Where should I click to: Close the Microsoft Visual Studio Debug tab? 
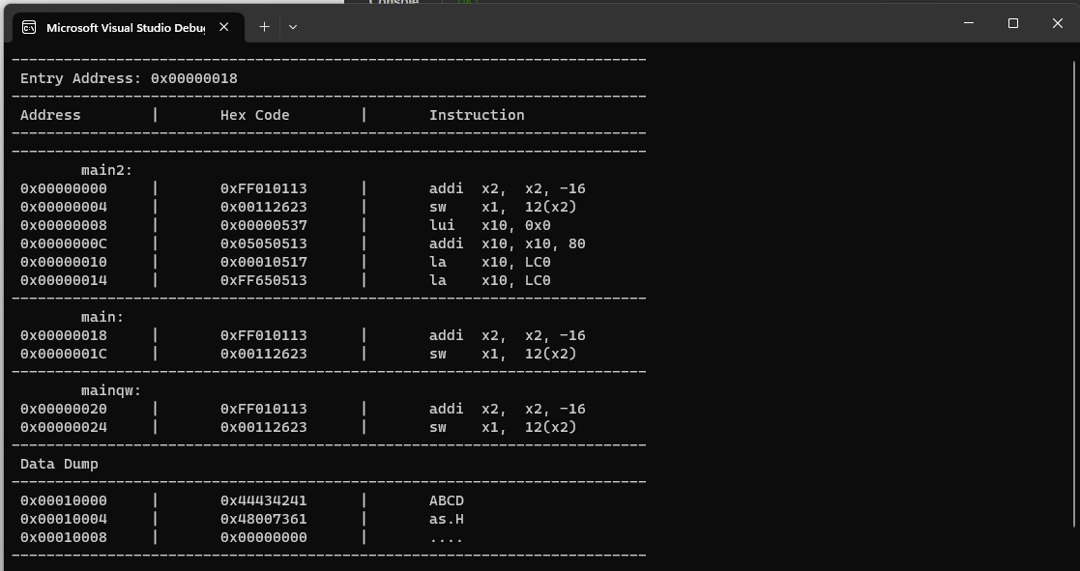tap(224, 27)
